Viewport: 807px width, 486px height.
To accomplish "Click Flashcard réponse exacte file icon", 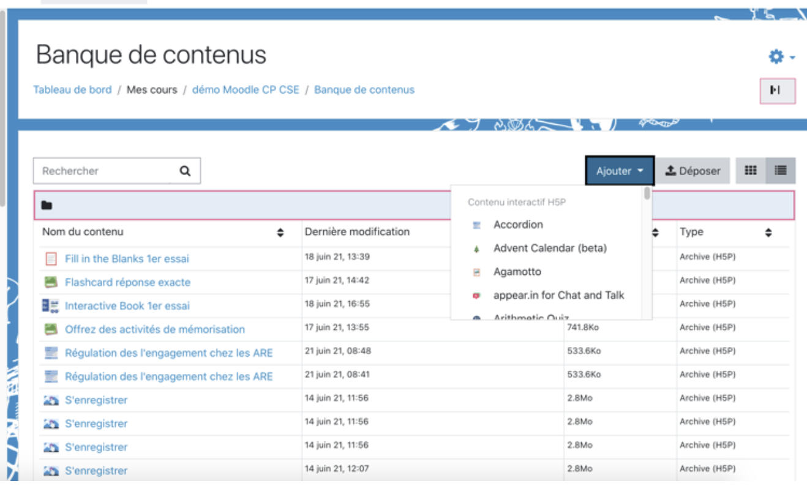I will click(x=51, y=282).
